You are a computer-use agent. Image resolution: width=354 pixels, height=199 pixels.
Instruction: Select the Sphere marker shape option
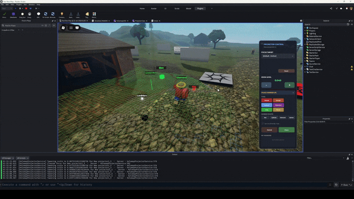(291, 118)
